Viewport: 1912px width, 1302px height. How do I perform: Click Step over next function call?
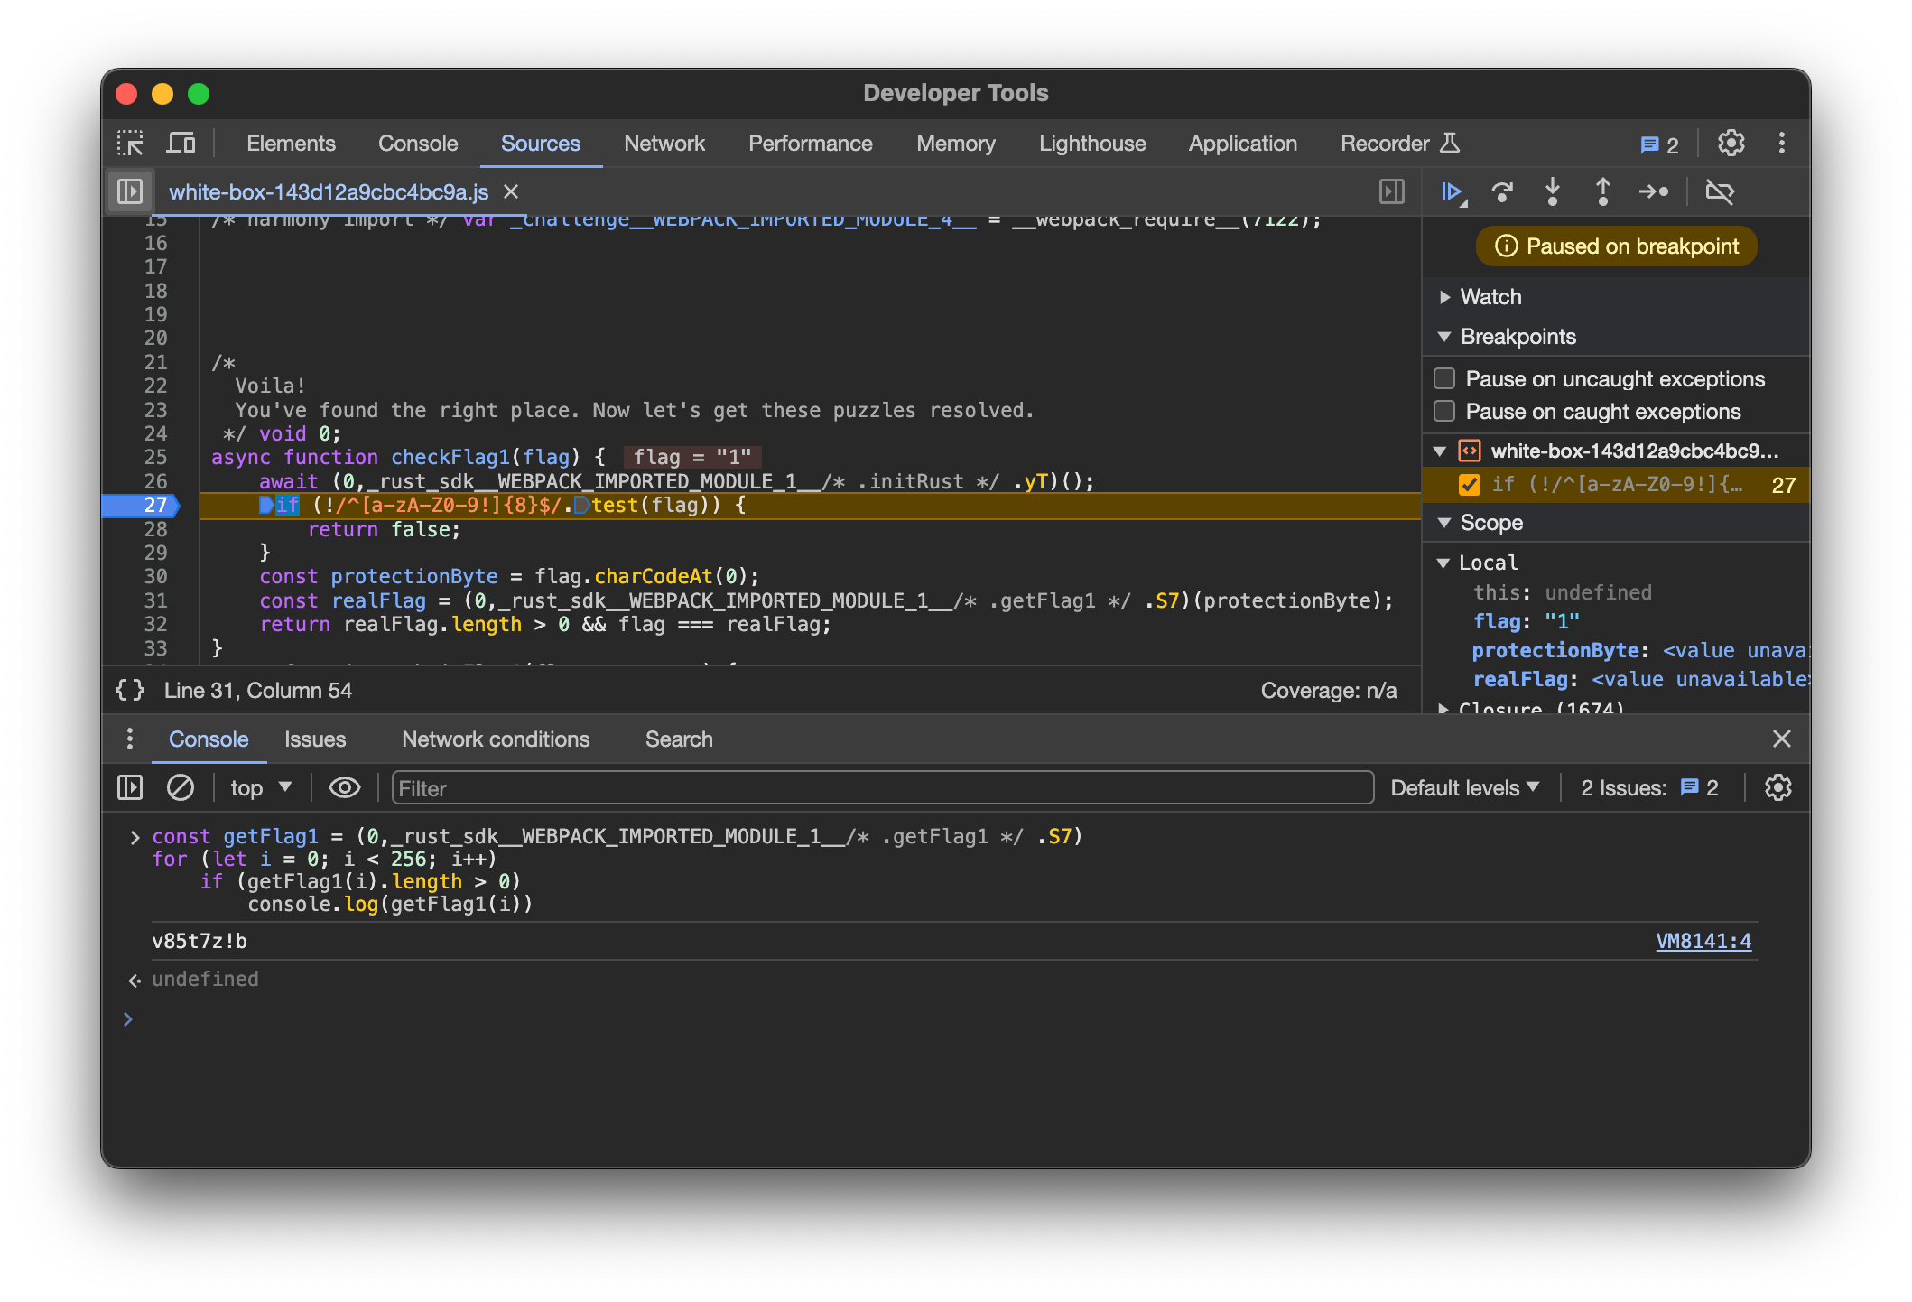coord(1502,191)
